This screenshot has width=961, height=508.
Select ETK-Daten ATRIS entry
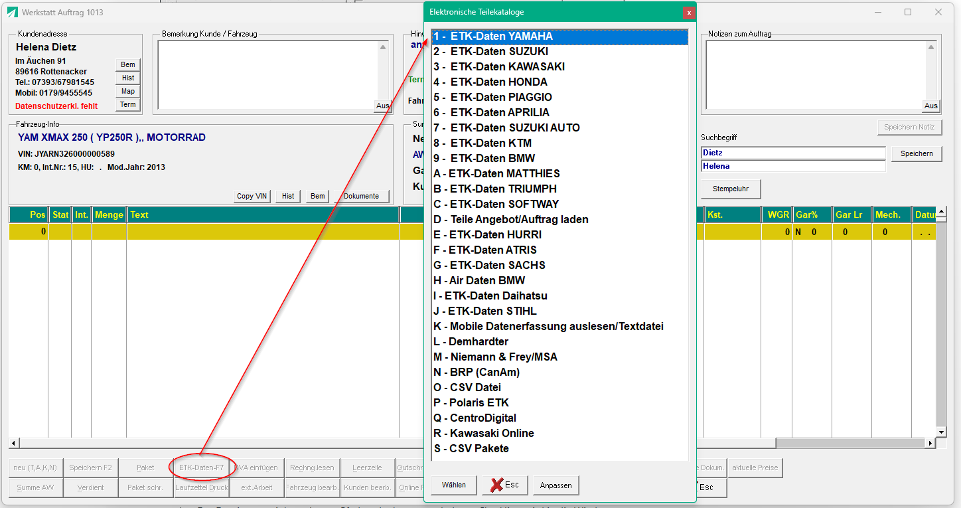pyautogui.click(x=559, y=250)
